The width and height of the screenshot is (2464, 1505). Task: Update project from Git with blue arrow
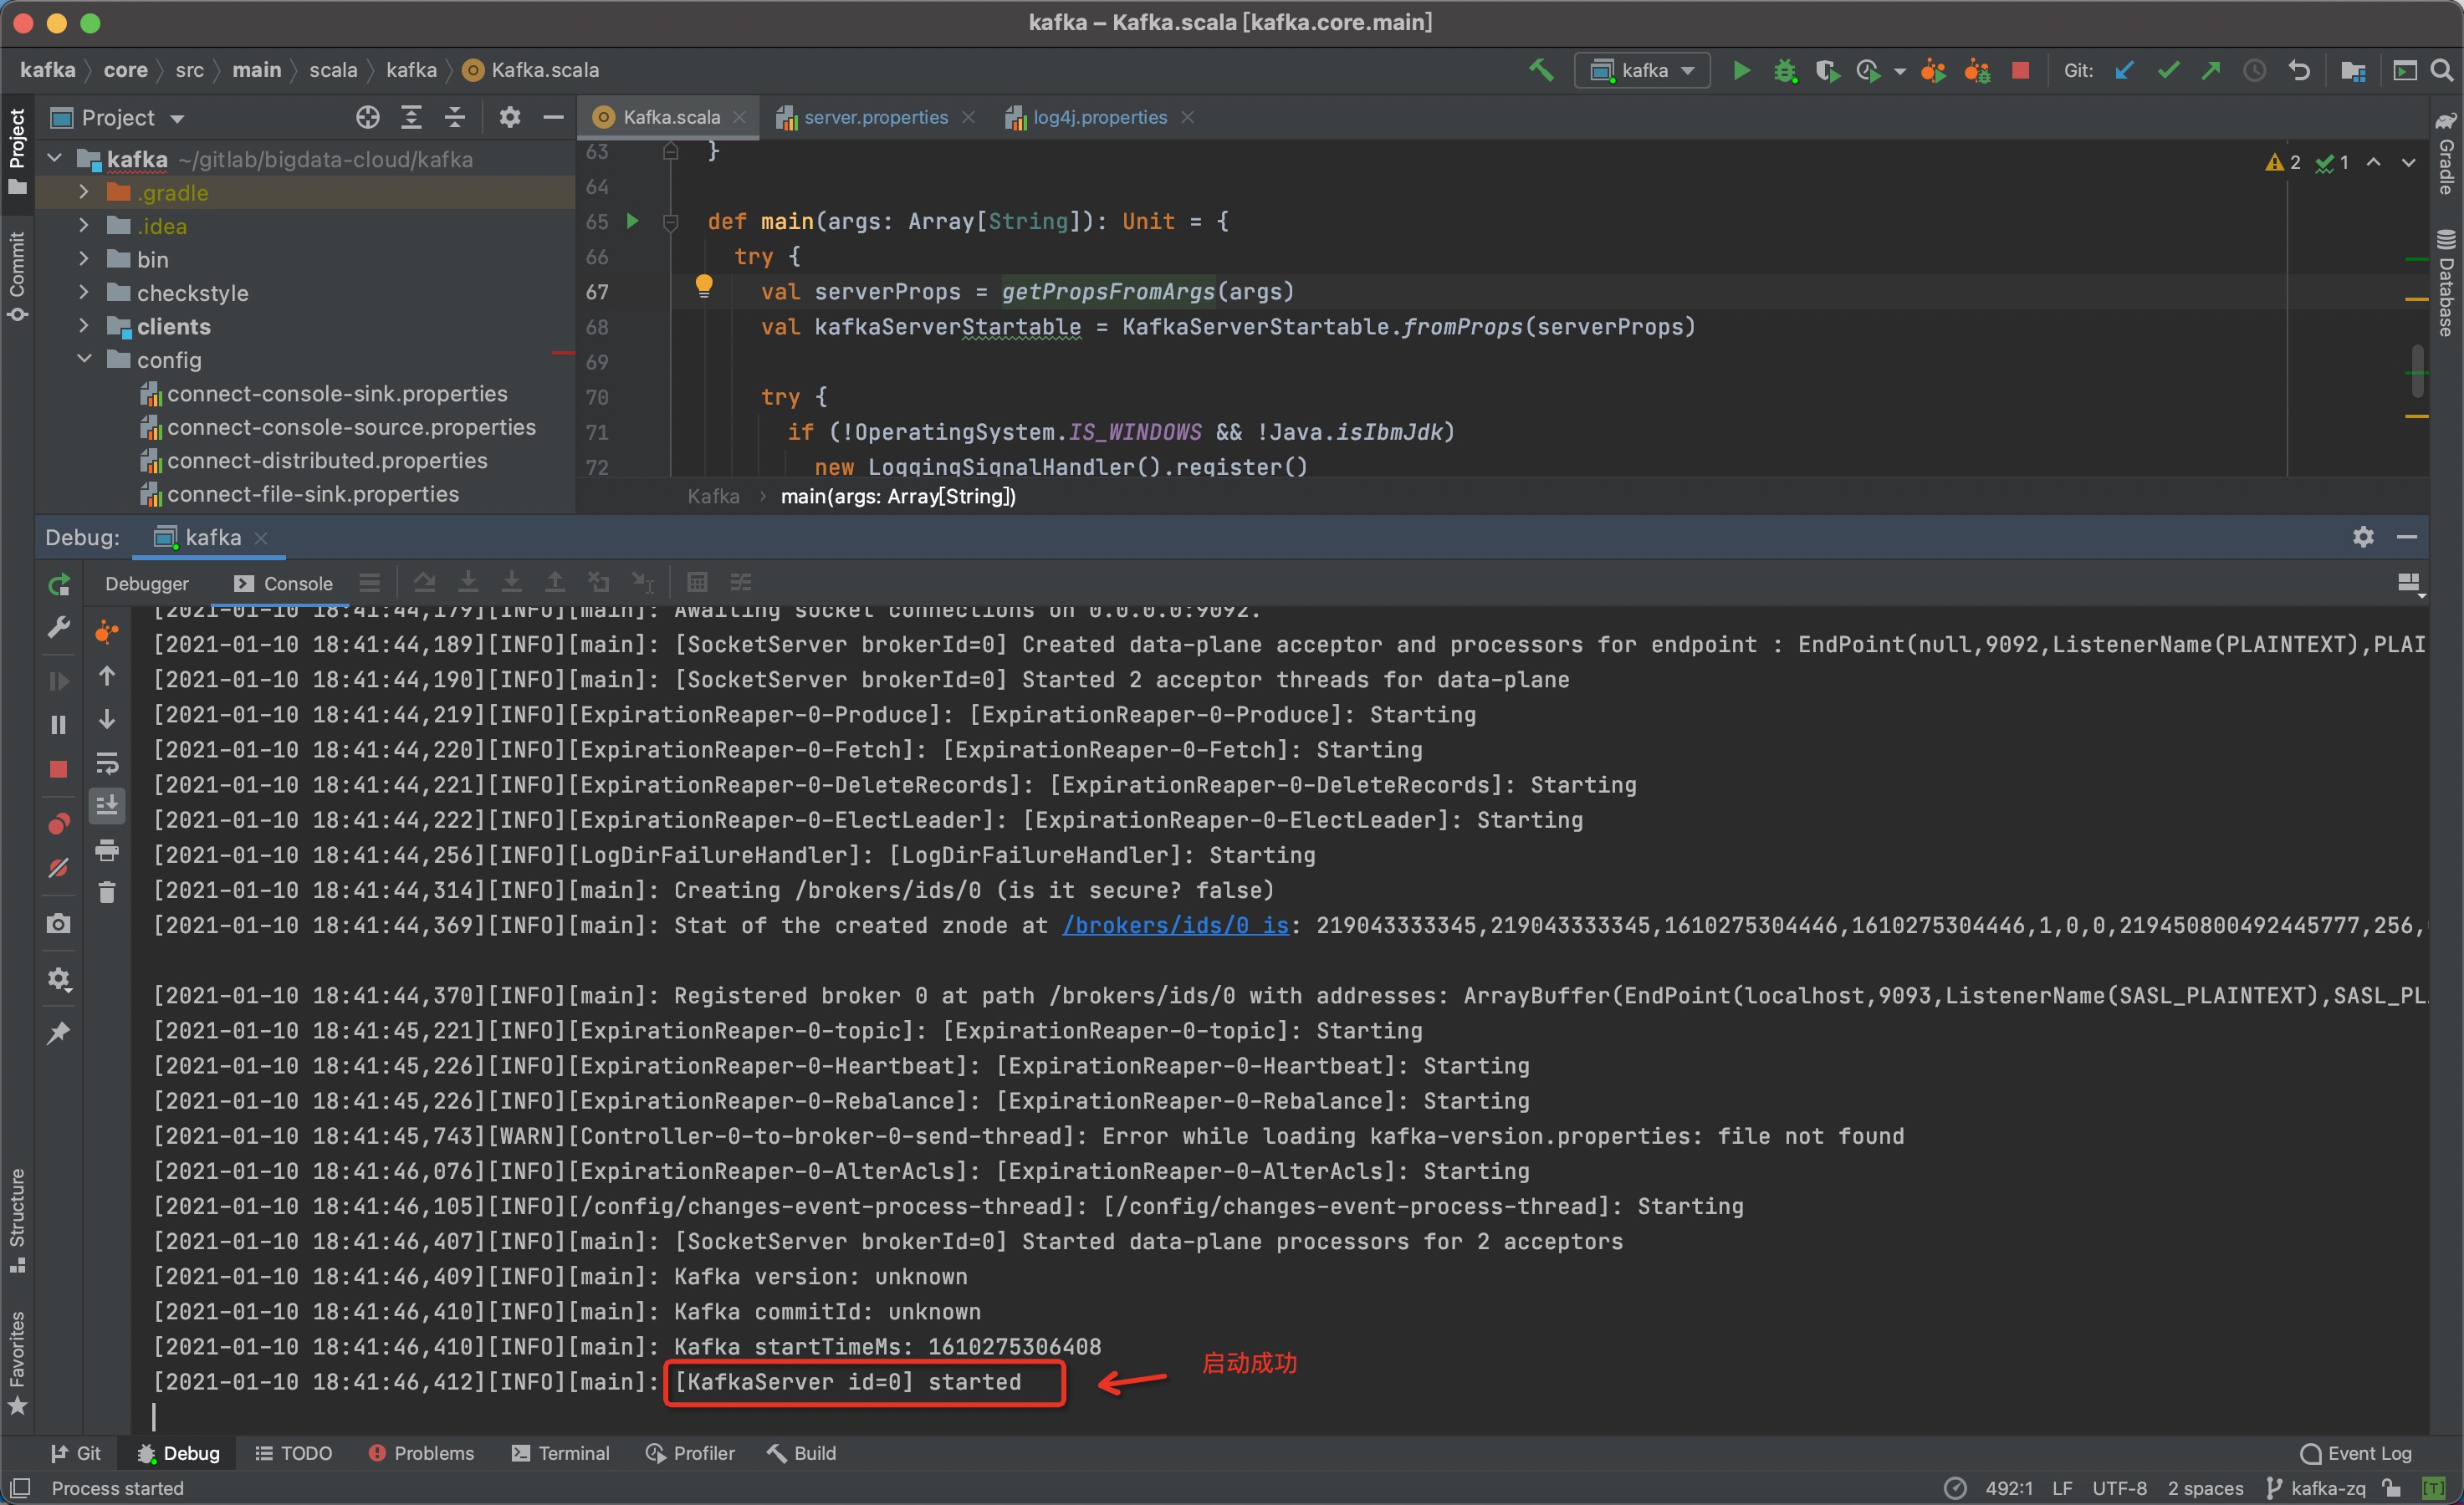[x=2124, y=70]
